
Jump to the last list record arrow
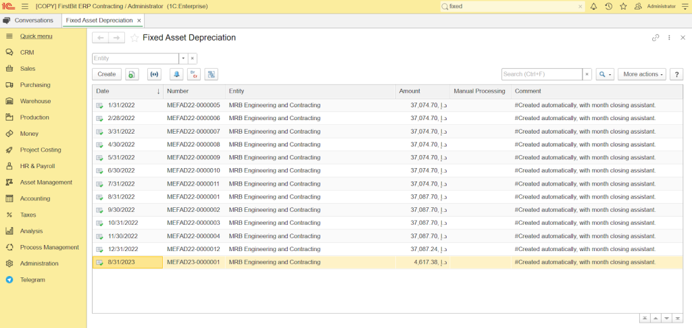click(677, 319)
